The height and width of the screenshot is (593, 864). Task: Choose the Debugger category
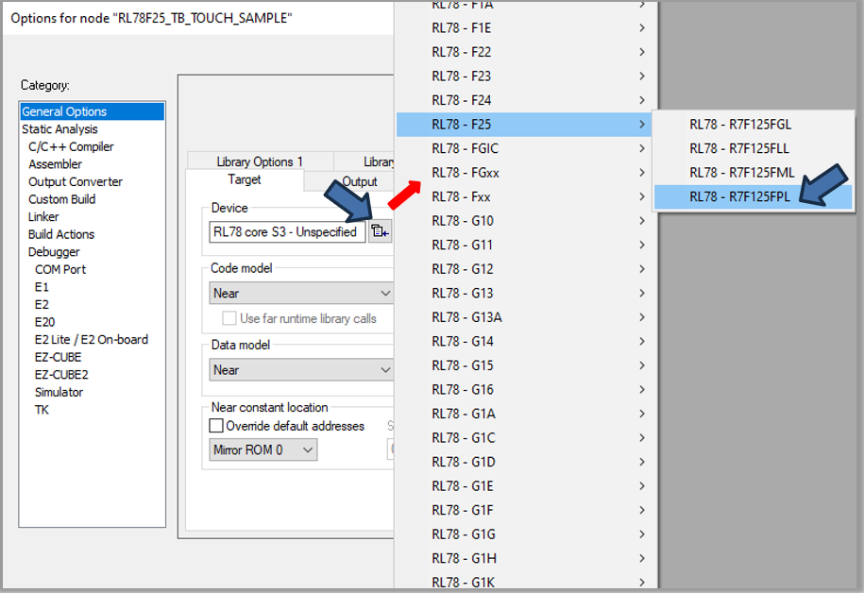tap(54, 252)
